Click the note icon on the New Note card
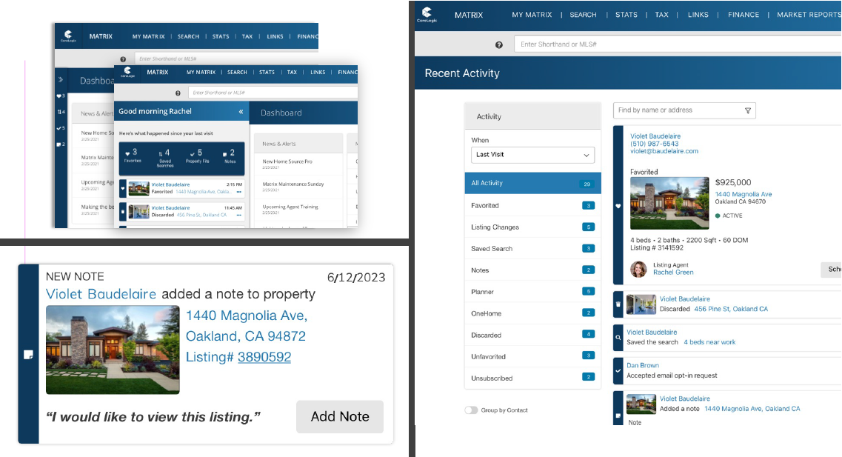This screenshot has height=457, width=842. pyautogui.click(x=28, y=355)
